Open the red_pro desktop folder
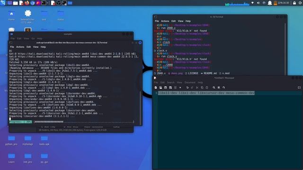 27,158
